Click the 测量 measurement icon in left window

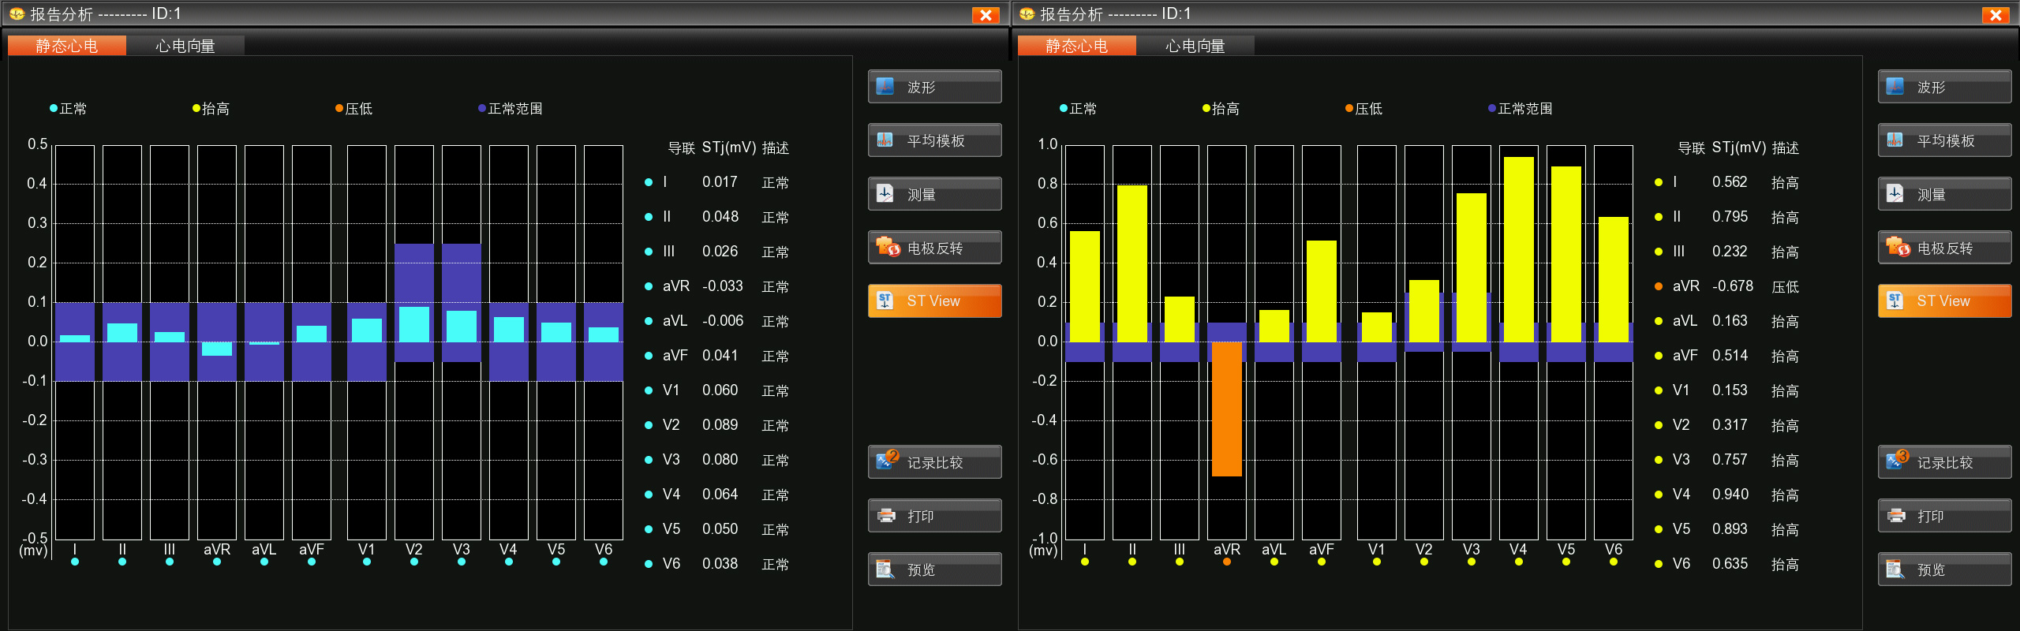click(x=885, y=194)
